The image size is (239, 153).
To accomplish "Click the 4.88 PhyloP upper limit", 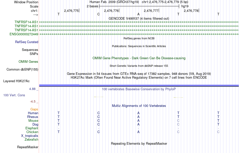I will 32,89.
